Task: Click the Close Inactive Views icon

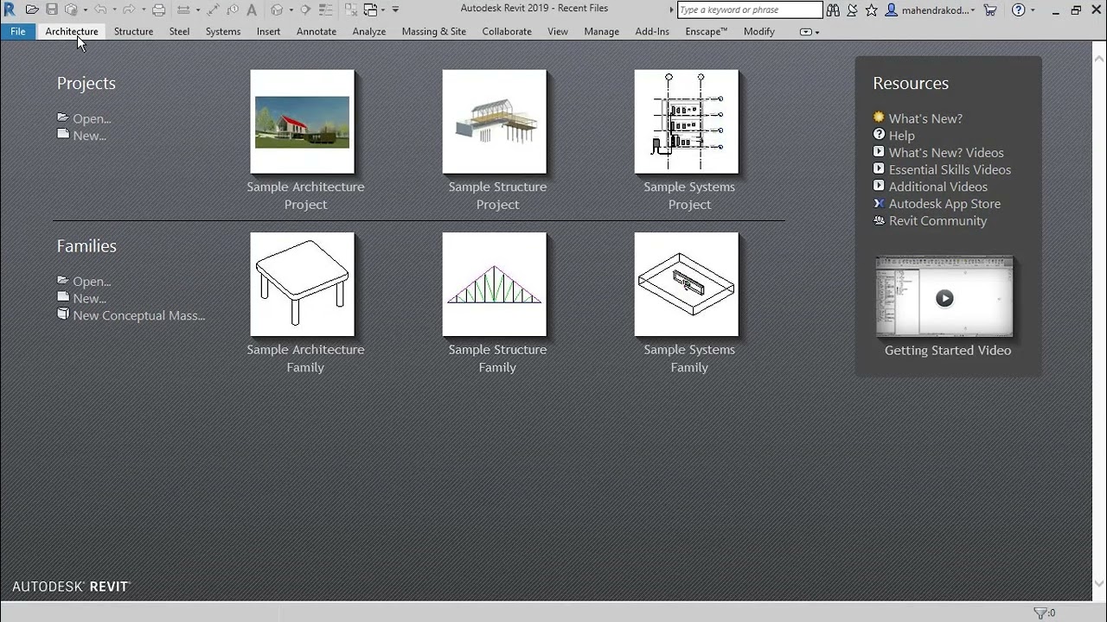Action: coord(350,10)
